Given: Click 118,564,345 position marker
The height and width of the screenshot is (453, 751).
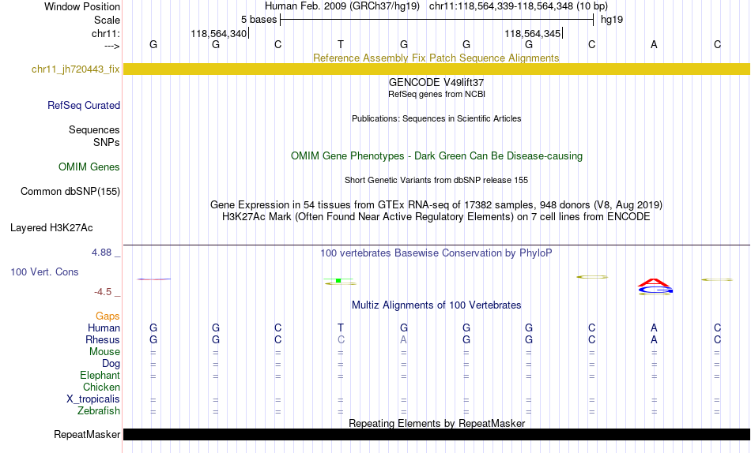Looking at the screenshot, I should (x=533, y=33).
